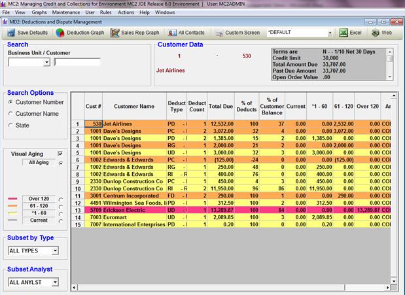Open the Deduction Graph pie icon
Image resolution: width=405 pixels, height=295 pixels.
coord(60,33)
